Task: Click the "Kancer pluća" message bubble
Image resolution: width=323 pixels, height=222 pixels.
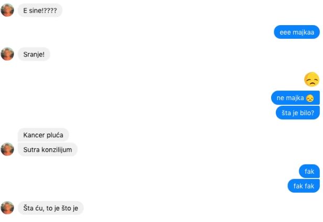Action: point(43,135)
